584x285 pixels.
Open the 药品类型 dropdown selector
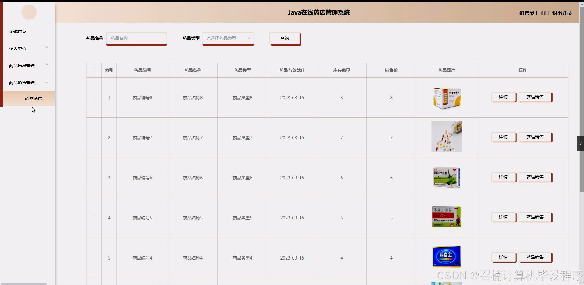pyautogui.click(x=228, y=39)
